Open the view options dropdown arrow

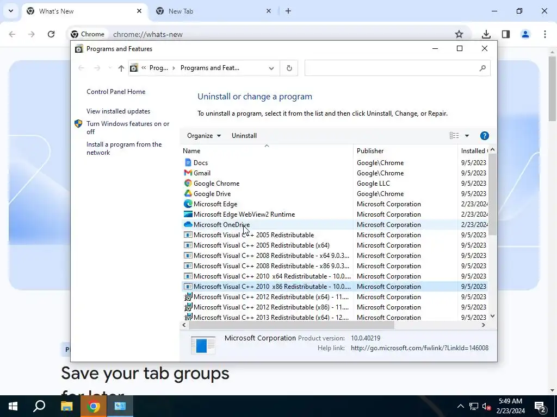click(x=467, y=136)
